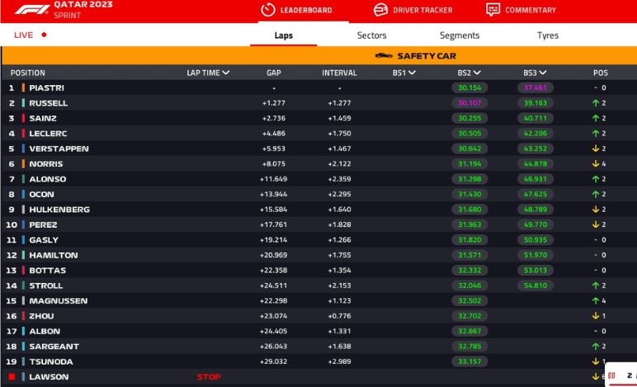Click the Commentary speech bubble icon
This screenshot has height=387, width=637.
[x=493, y=10]
